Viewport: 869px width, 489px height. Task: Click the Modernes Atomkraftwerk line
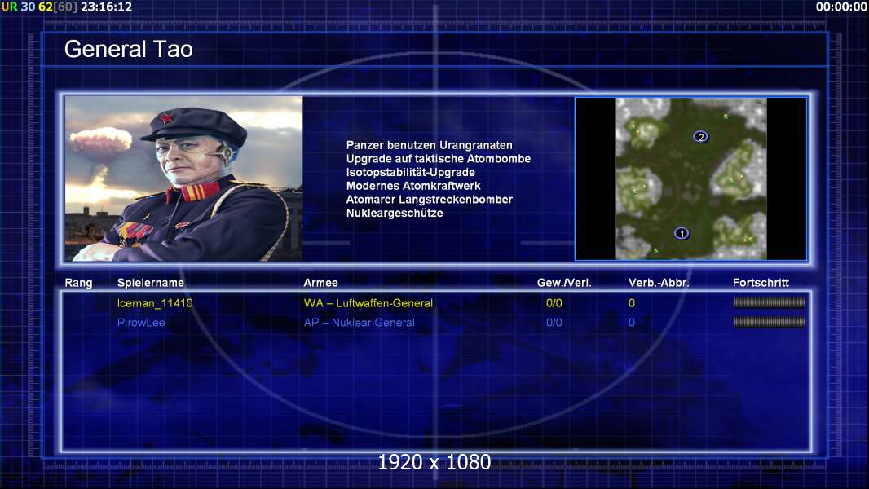[x=413, y=186]
